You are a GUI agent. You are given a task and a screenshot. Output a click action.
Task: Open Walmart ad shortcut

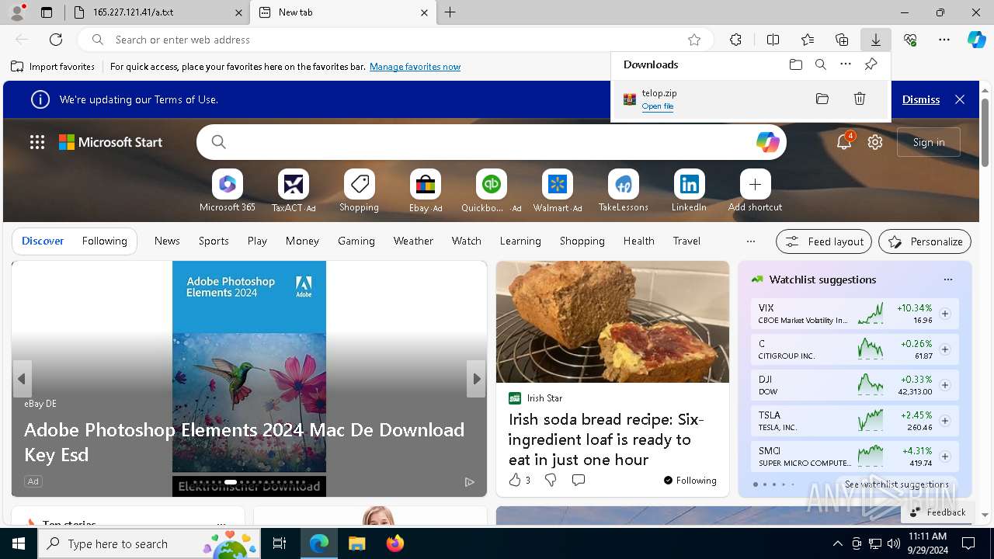558,191
